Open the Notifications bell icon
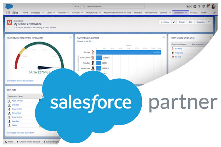The width and height of the screenshot is (221, 147). point(208,6)
